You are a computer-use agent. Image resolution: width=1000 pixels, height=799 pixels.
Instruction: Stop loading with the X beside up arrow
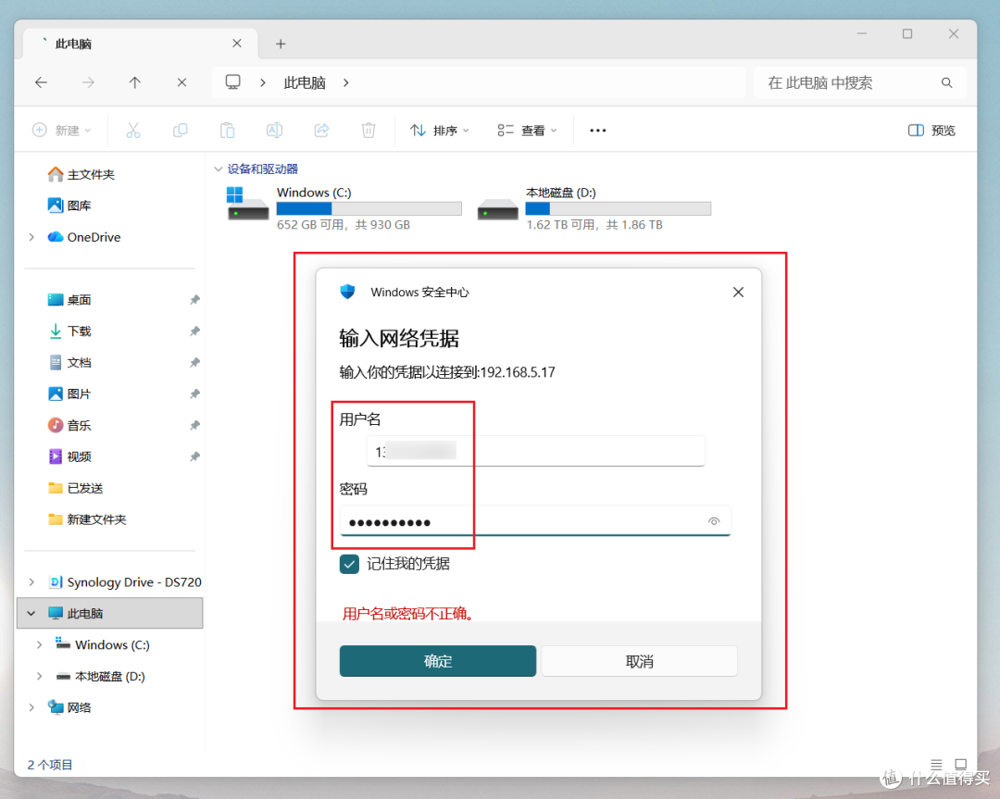point(181,82)
